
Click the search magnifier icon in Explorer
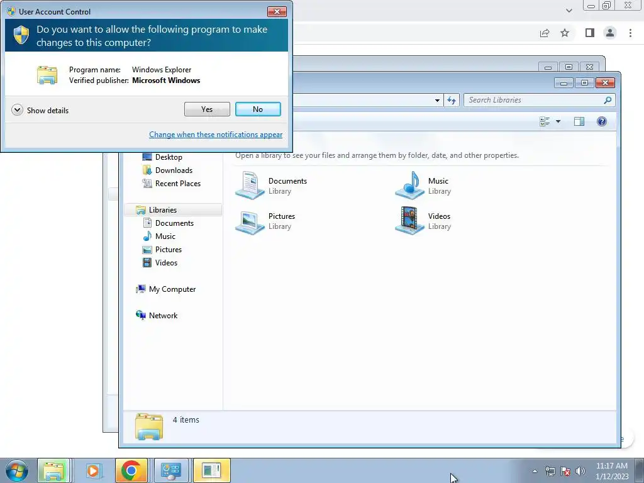coord(608,100)
